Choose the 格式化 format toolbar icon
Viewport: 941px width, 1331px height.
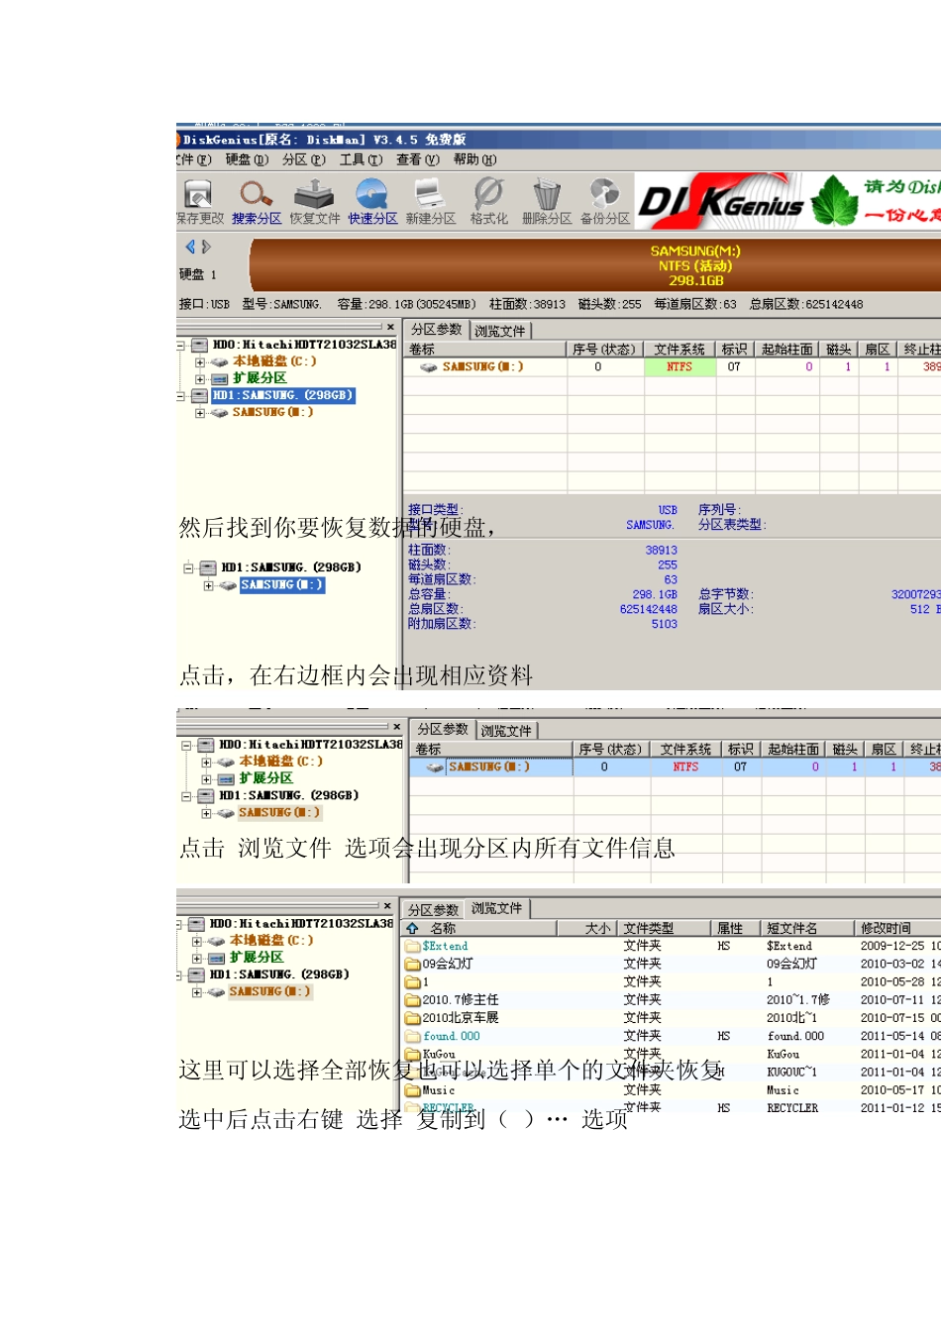(x=488, y=201)
